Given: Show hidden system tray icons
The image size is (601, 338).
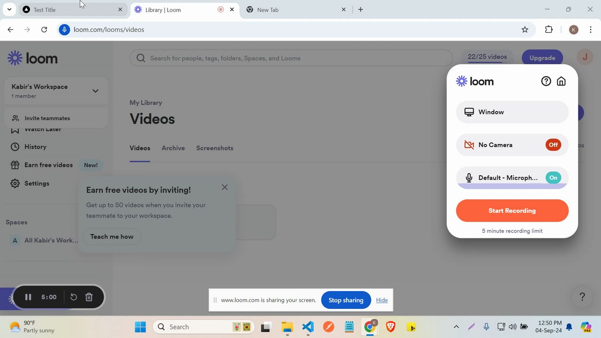Looking at the screenshot, I should pyautogui.click(x=456, y=327).
